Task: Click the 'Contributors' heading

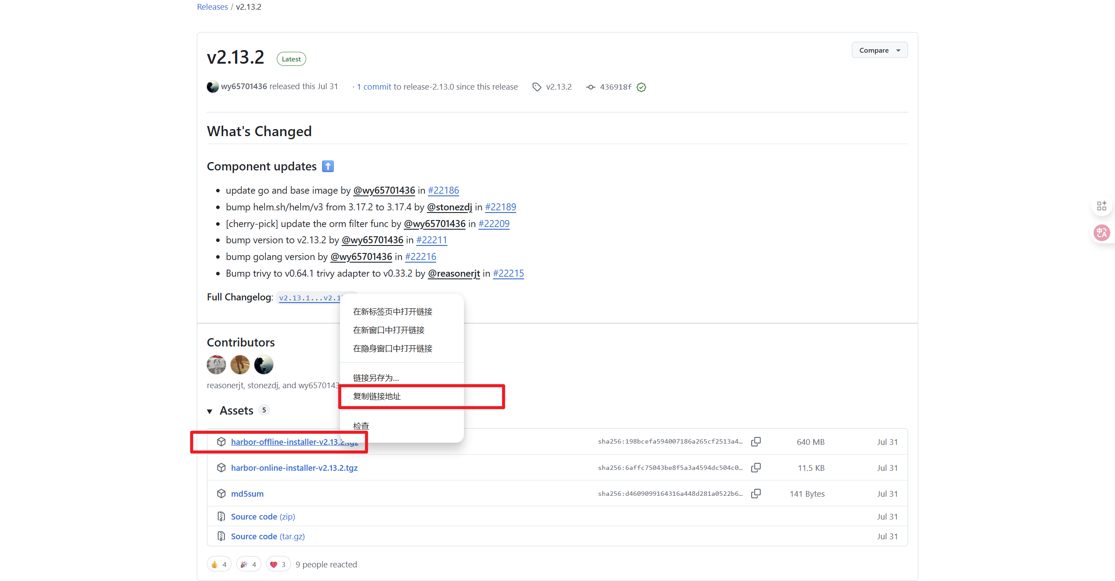Action: (241, 342)
